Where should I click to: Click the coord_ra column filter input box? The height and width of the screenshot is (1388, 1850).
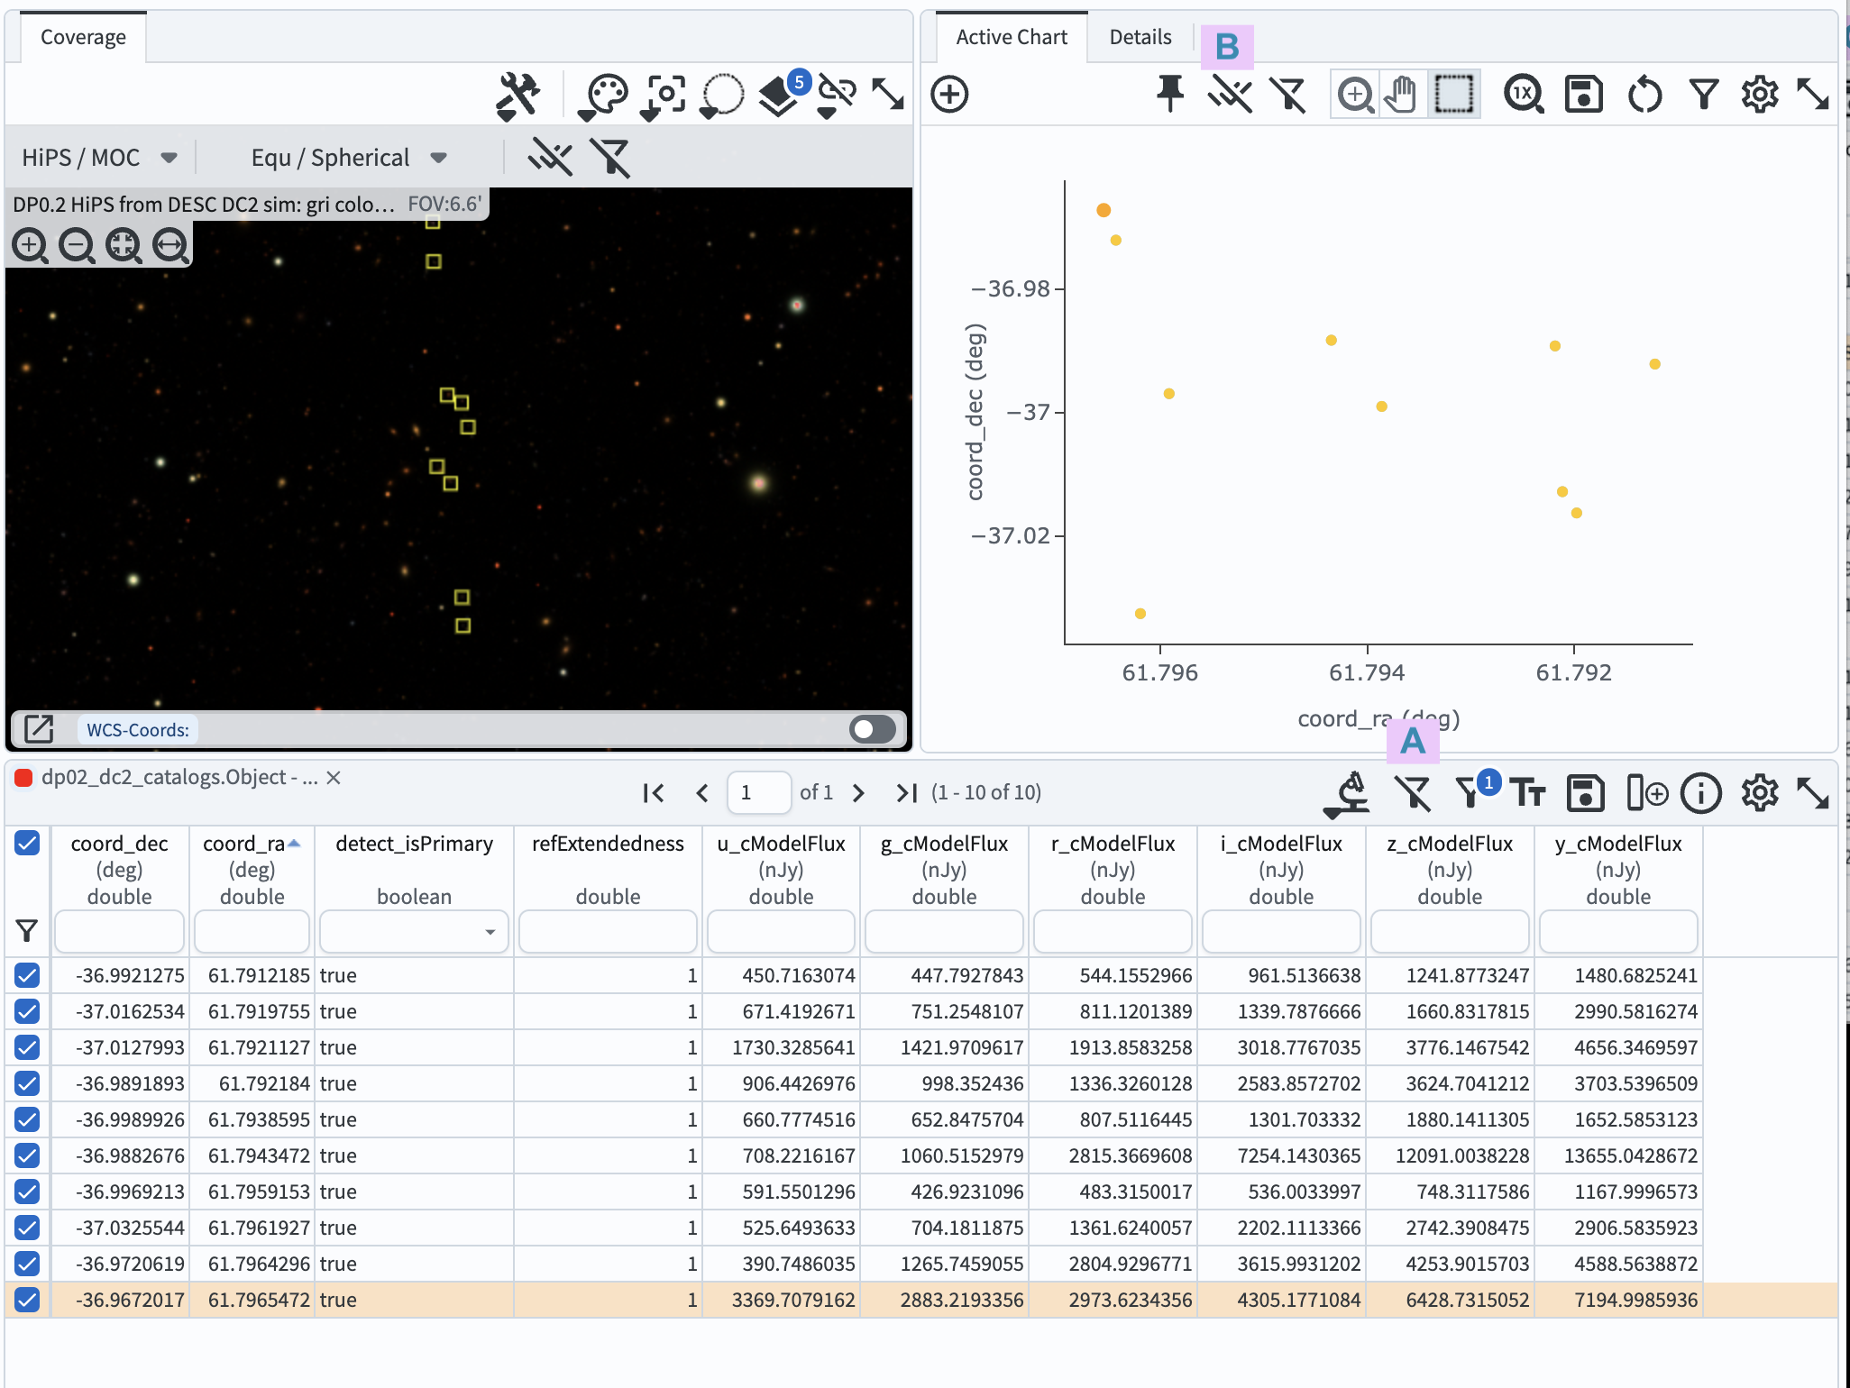pos(252,931)
